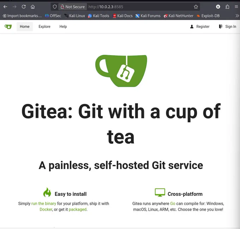Open the Kali Linux bookmark

pos(74,16)
